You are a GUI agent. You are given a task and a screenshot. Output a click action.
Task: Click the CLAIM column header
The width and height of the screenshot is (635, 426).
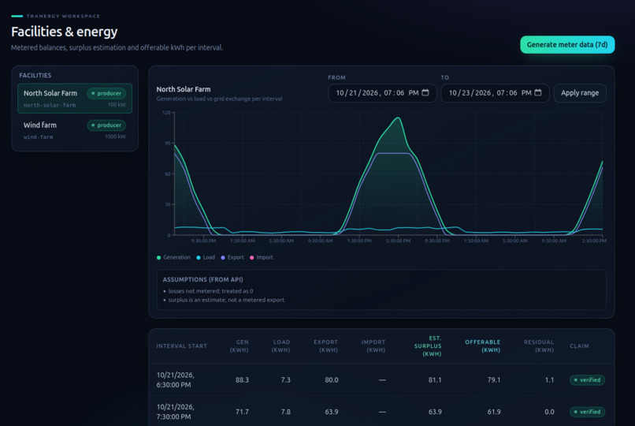pos(580,346)
